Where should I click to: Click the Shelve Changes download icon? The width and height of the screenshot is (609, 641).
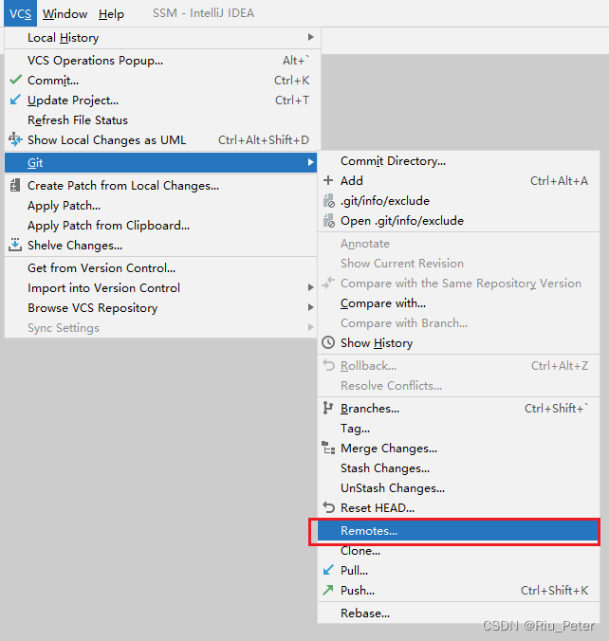pyautogui.click(x=15, y=245)
